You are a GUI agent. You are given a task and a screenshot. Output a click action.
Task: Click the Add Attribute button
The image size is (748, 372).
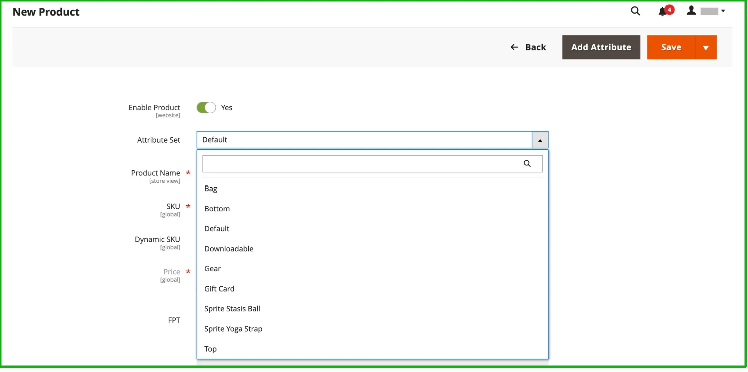coord(601,47)
